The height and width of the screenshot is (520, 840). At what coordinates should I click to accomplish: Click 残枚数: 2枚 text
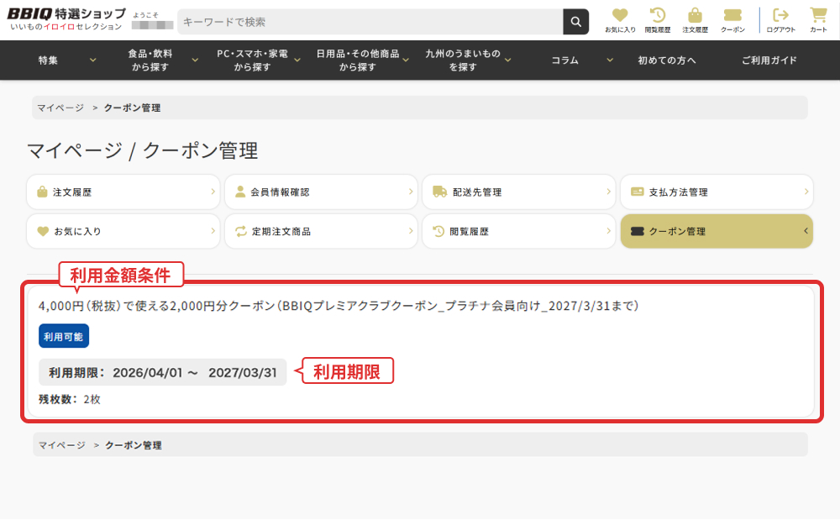click(69, 400)
